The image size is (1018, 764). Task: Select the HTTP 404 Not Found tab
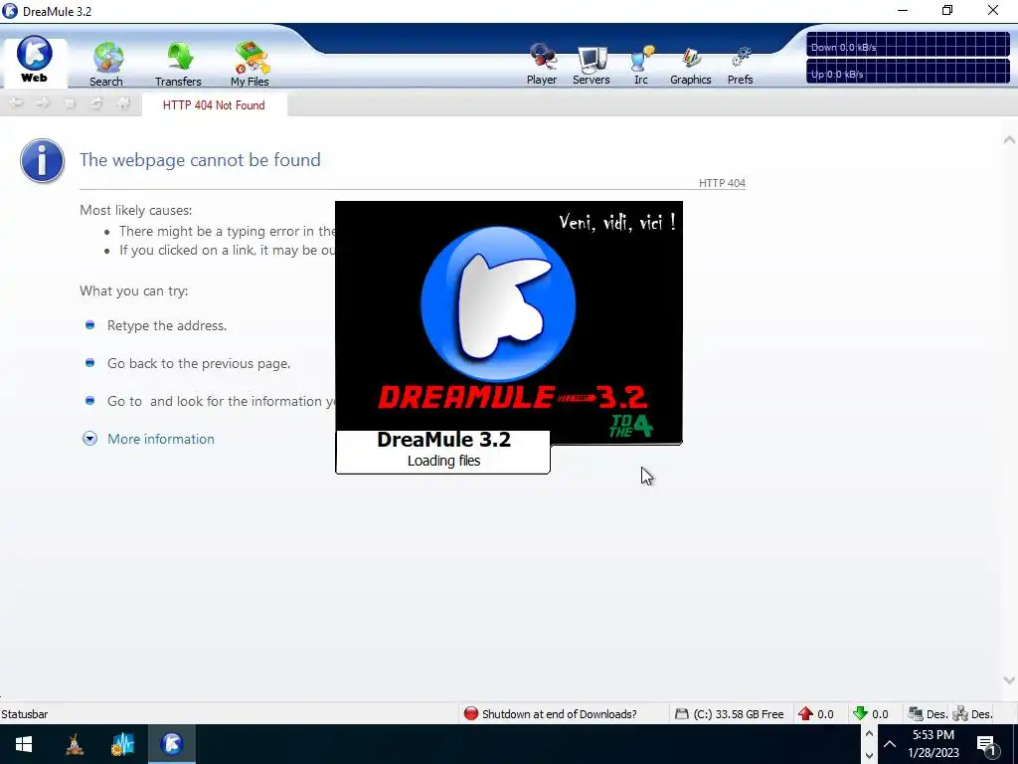(214, 105)
